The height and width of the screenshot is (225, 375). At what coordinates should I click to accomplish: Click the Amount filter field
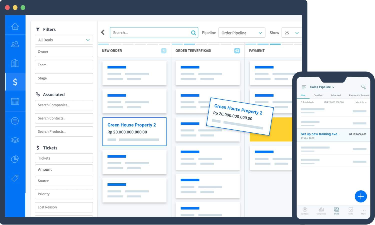pyautogui.click(x=64, y=169)
